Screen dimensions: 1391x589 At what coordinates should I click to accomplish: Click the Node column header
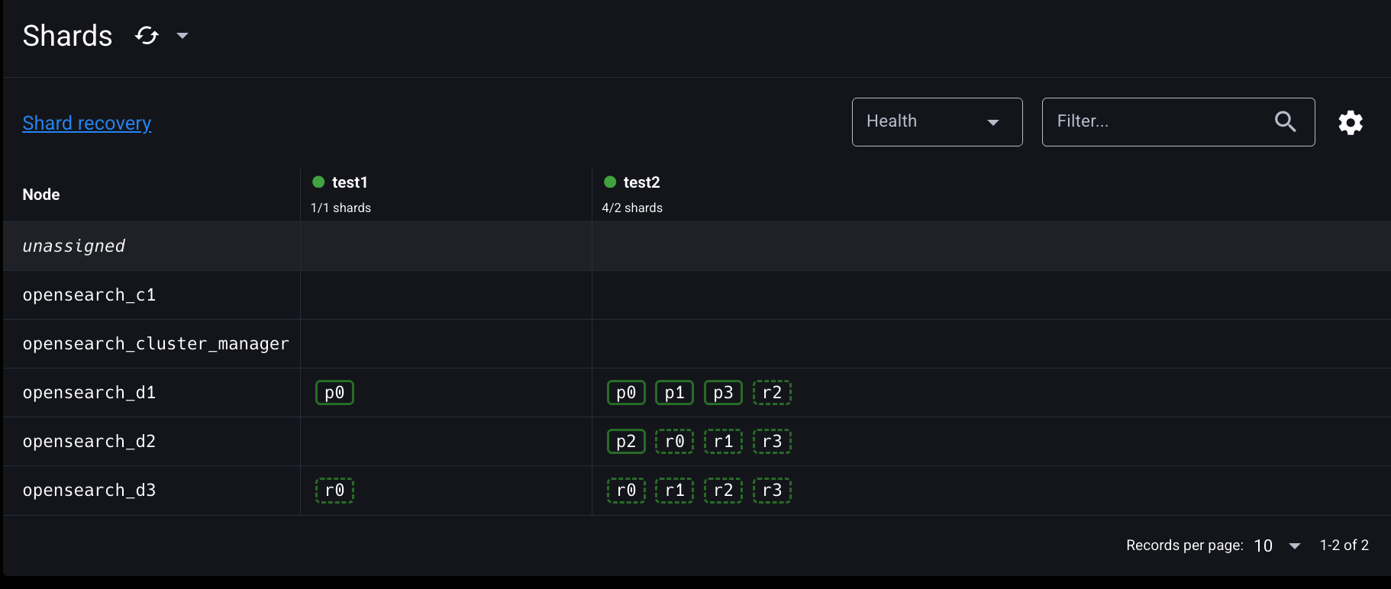click(x=41, y=195)
